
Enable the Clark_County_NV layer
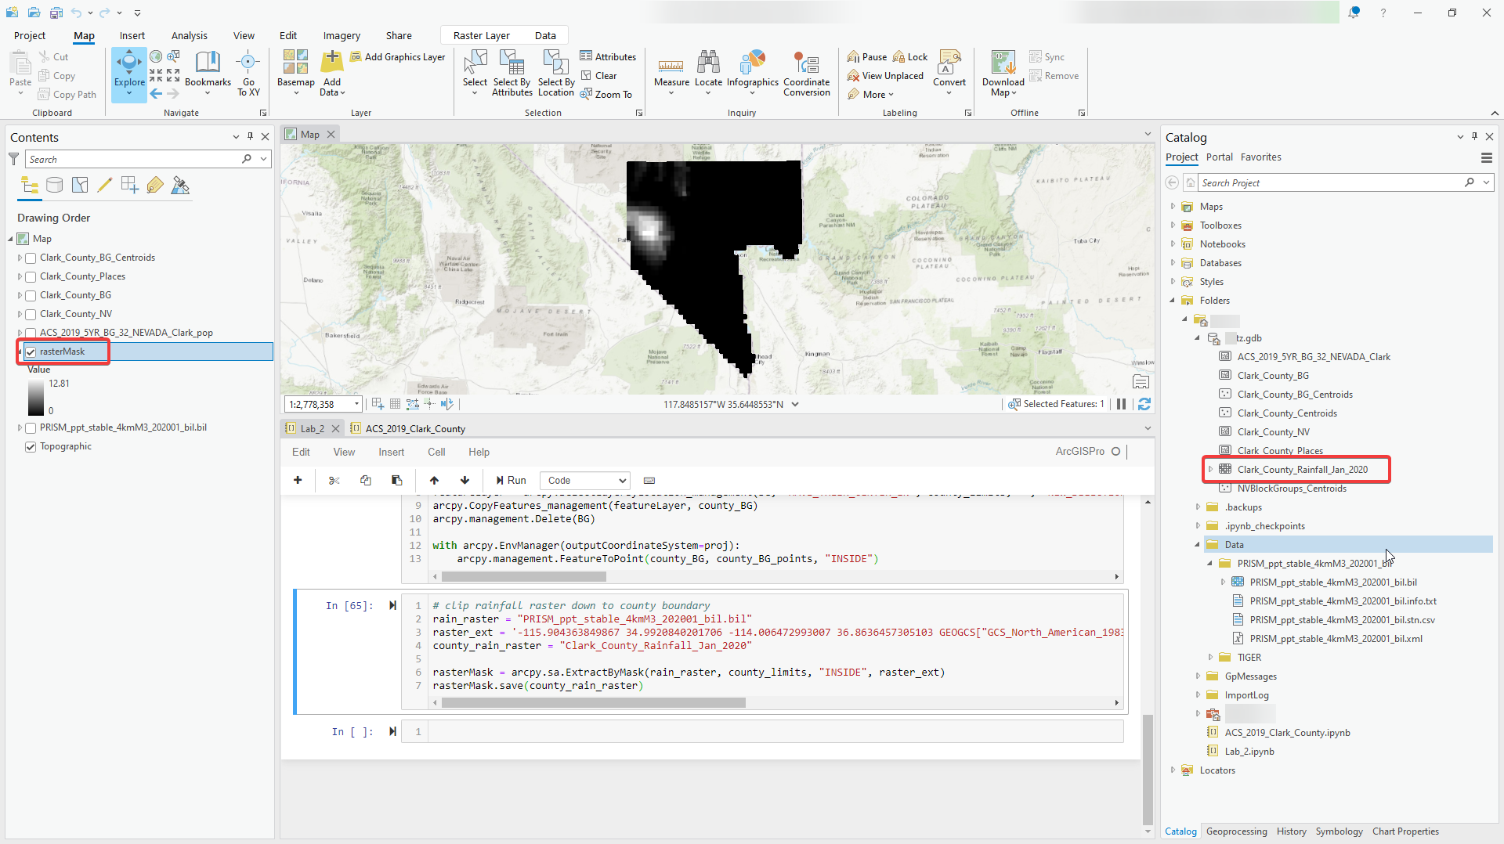31,314
